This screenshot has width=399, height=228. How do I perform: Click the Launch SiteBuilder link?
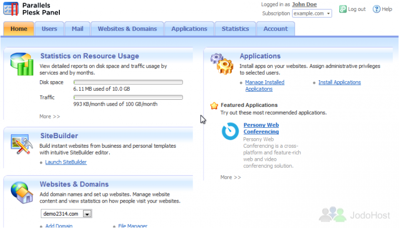[x=66, y=162]
